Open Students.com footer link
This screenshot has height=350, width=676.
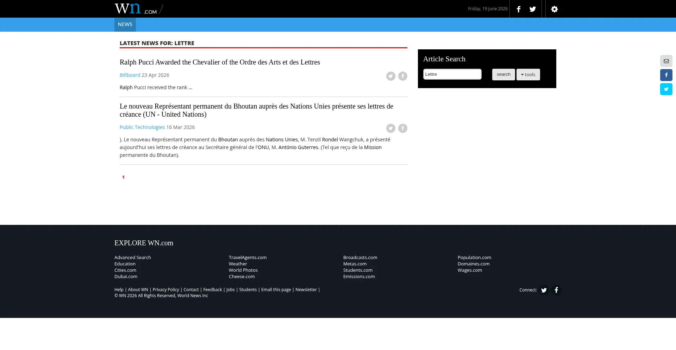coord(358,270)
